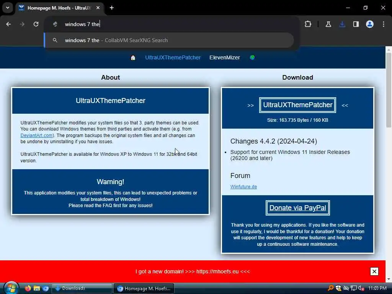Show the browser downloads popup
Viewport: 392px width, 294px height.
click(x=342, y=24)
